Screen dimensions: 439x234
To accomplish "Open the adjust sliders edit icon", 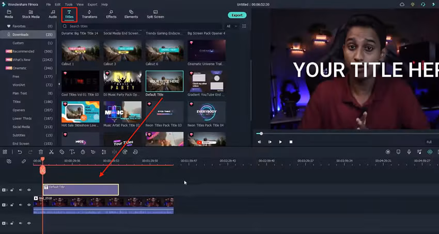I will pyautogui.click(x=104, y=152).
